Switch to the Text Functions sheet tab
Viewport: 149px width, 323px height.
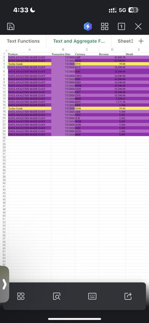(23, 41)
